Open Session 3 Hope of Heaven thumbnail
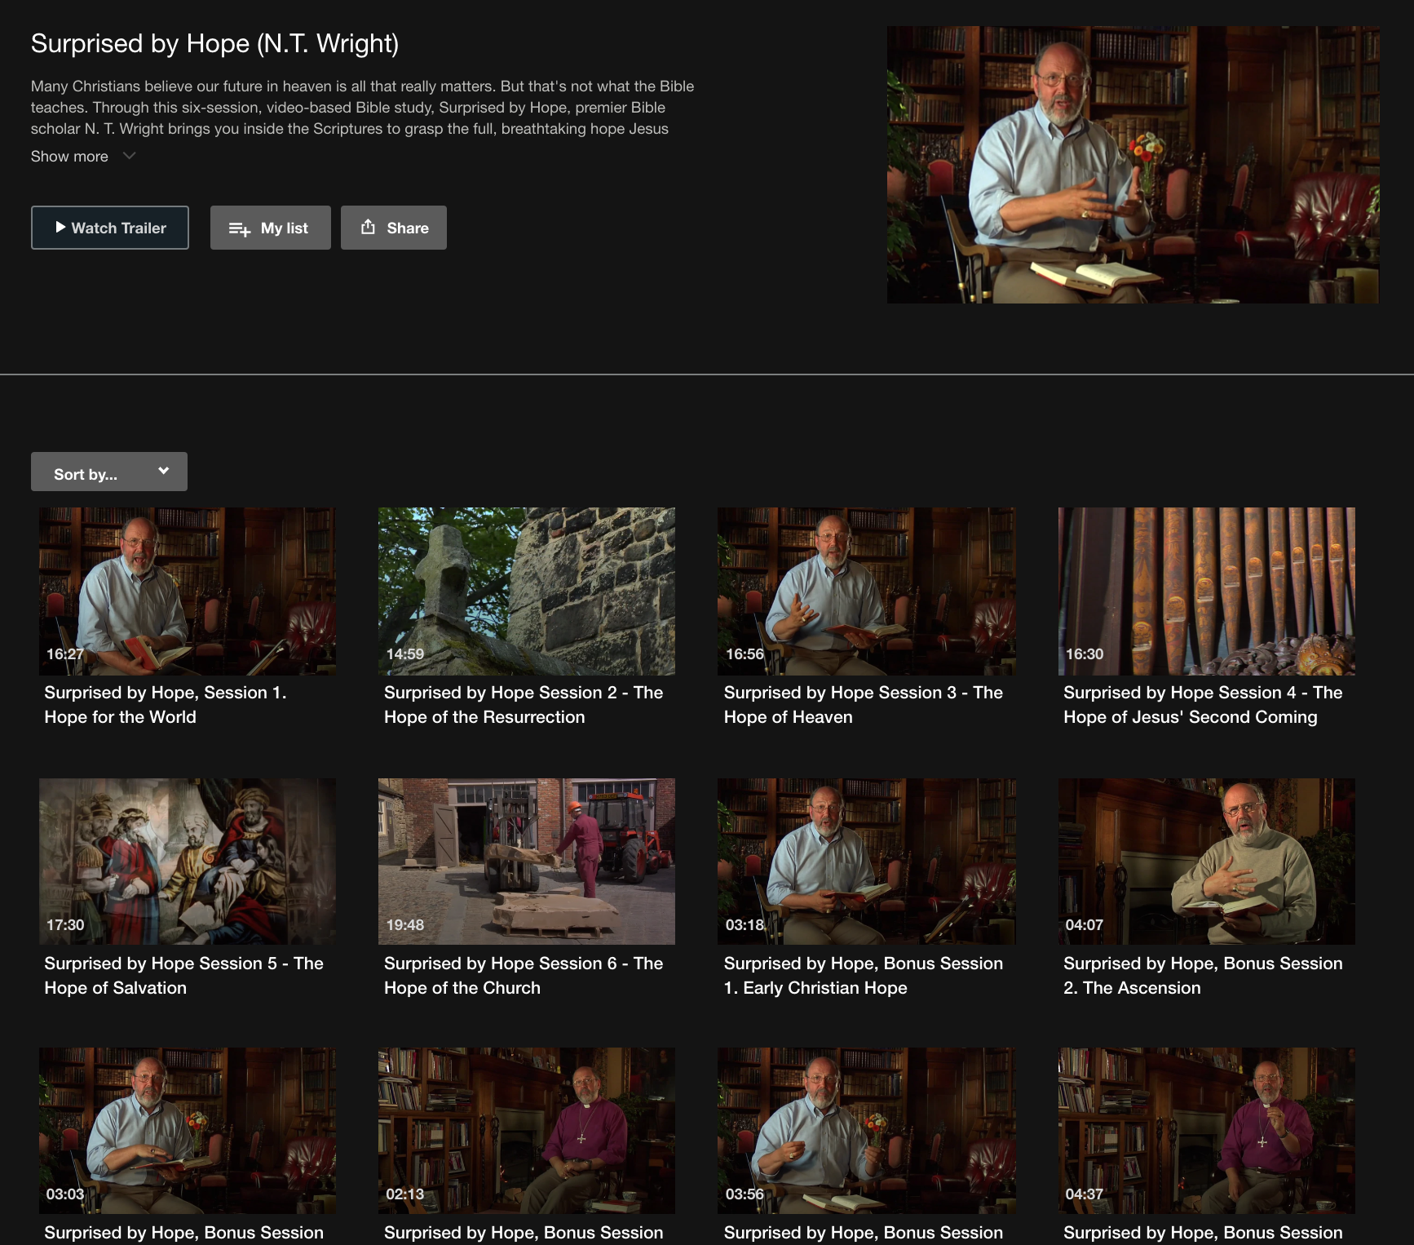This screenshot has width=1414, height=1245. 867,591
